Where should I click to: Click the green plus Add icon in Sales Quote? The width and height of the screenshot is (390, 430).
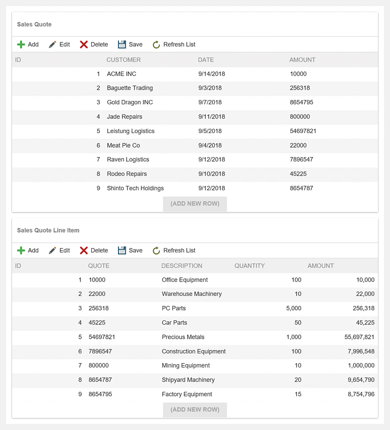pyautogui.click(x=21, y=44)
